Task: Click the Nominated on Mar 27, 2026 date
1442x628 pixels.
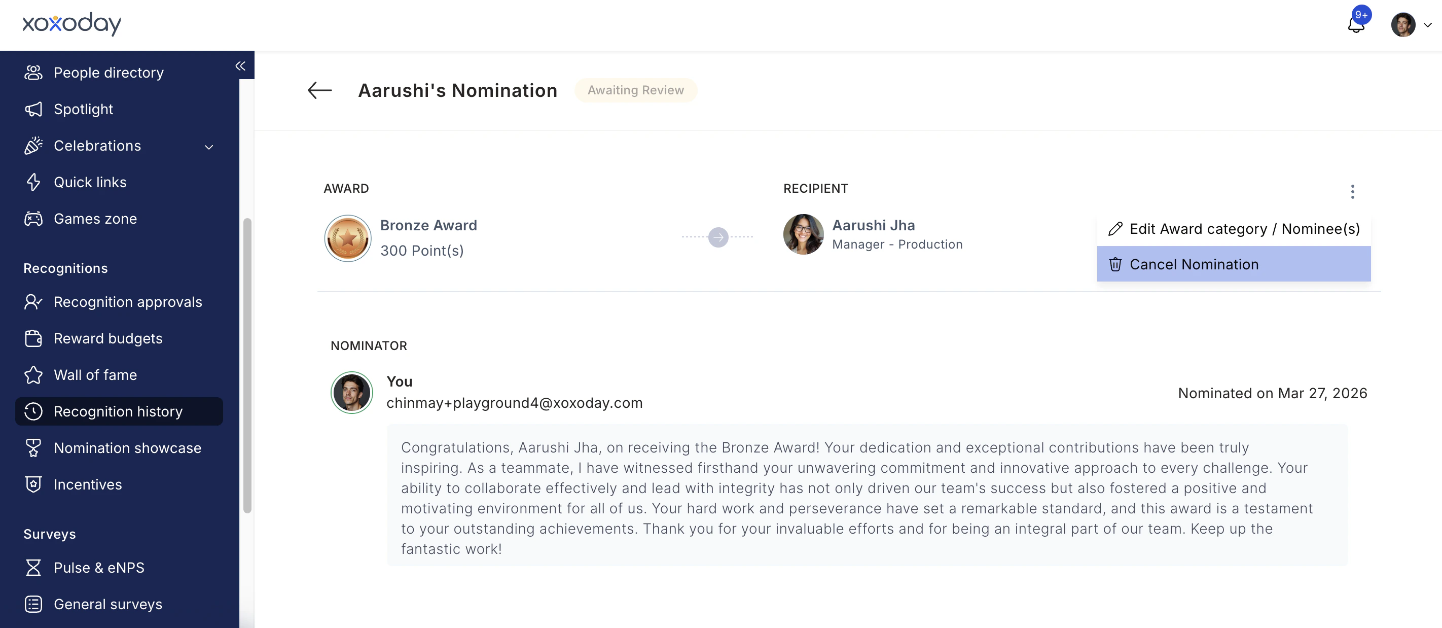Action: point(1272,393)
